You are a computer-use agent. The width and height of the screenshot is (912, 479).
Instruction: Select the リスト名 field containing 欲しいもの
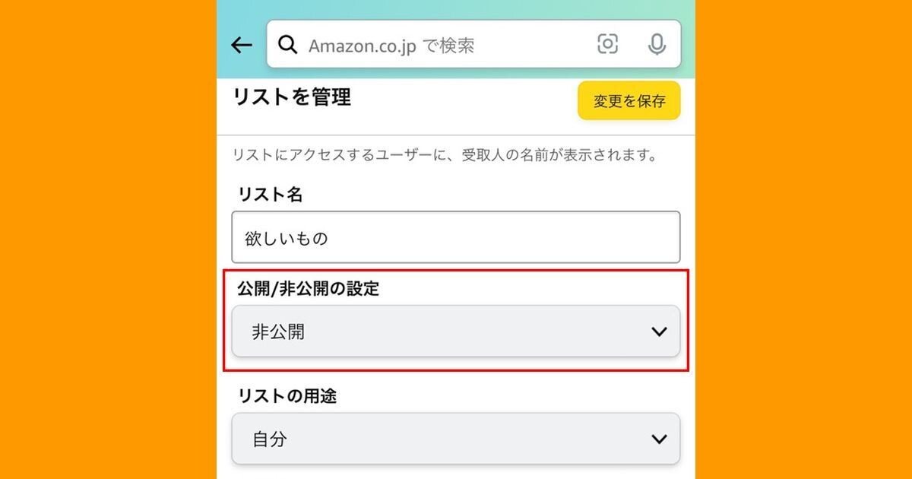(x=454, y=236)
